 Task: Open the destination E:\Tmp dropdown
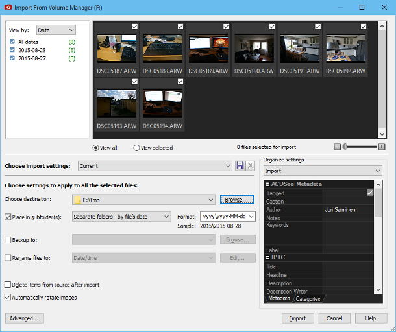143,200
